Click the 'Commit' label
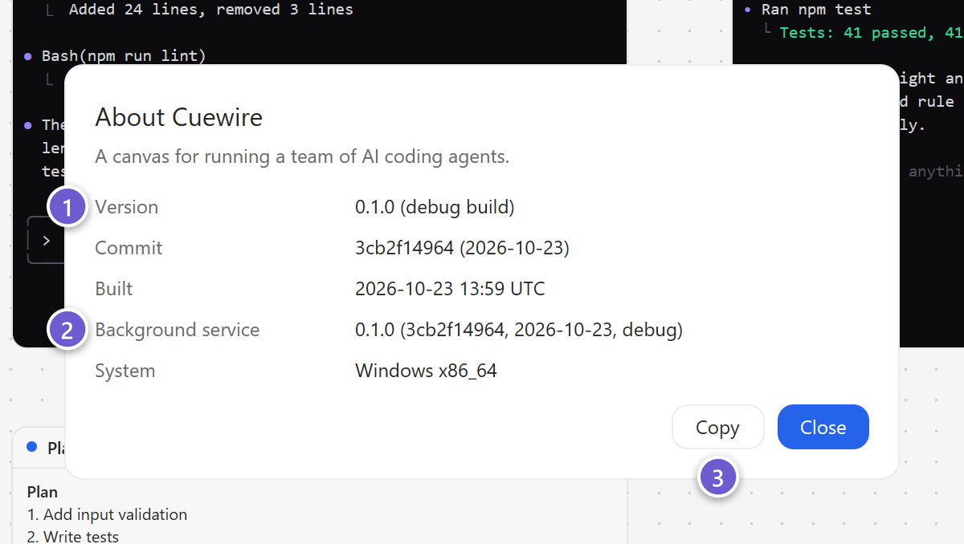964x544 pixels. pyautogui.click(x=129, y=248)
